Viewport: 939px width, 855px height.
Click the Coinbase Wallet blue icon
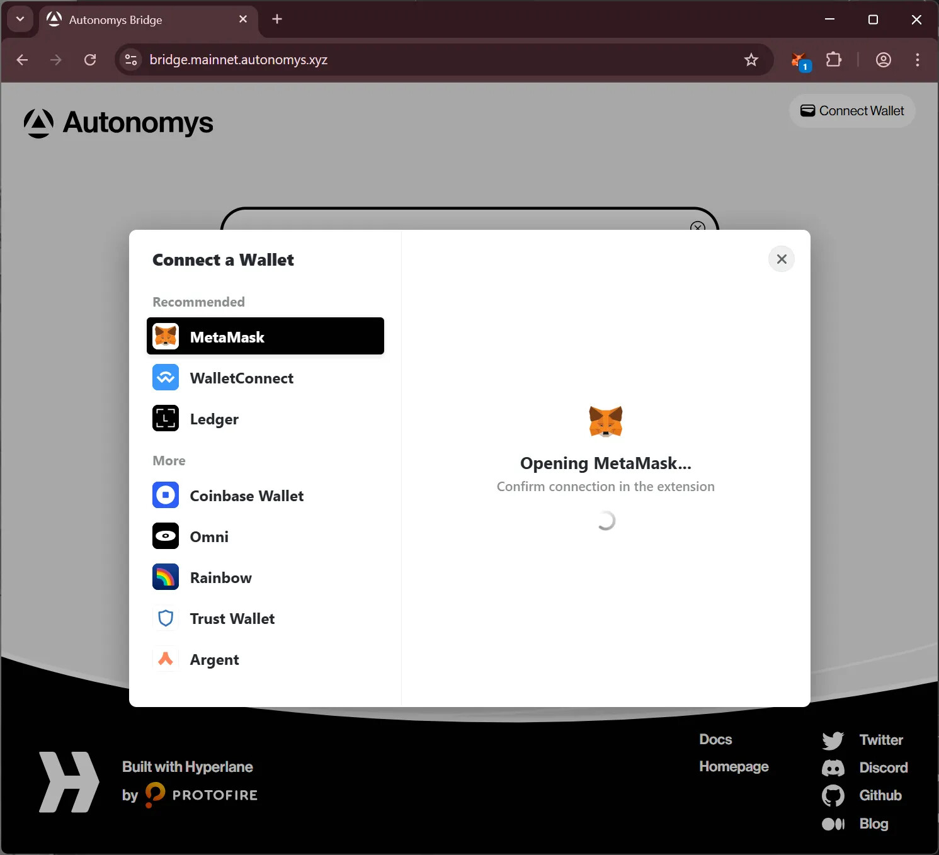click(x=166, y=495)
